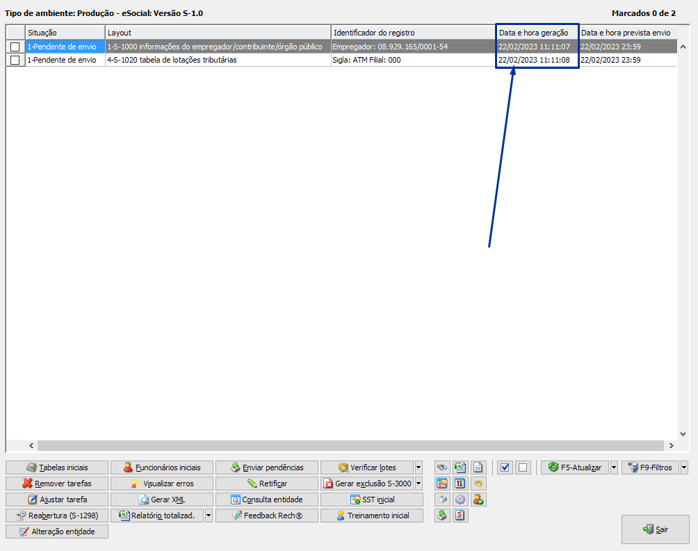Click the Tabelas iniciais button
Viewport: 698px width, 551px height.
[57, 468]
